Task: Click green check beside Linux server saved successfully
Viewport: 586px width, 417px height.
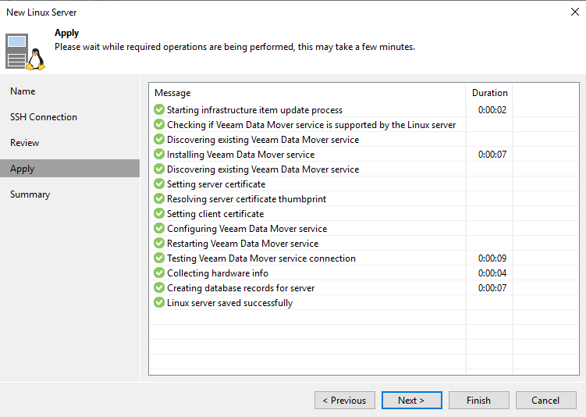Action: (x=159, y=302)
